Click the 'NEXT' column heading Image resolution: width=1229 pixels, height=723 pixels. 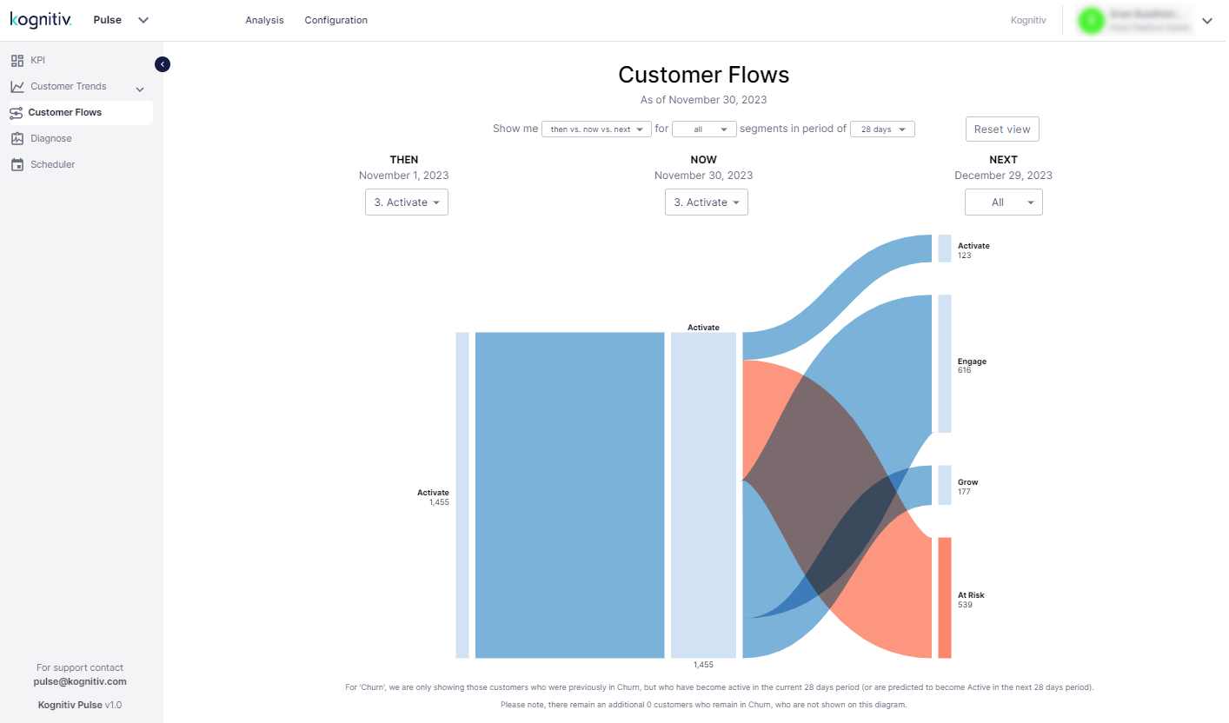coord(1004,160)
